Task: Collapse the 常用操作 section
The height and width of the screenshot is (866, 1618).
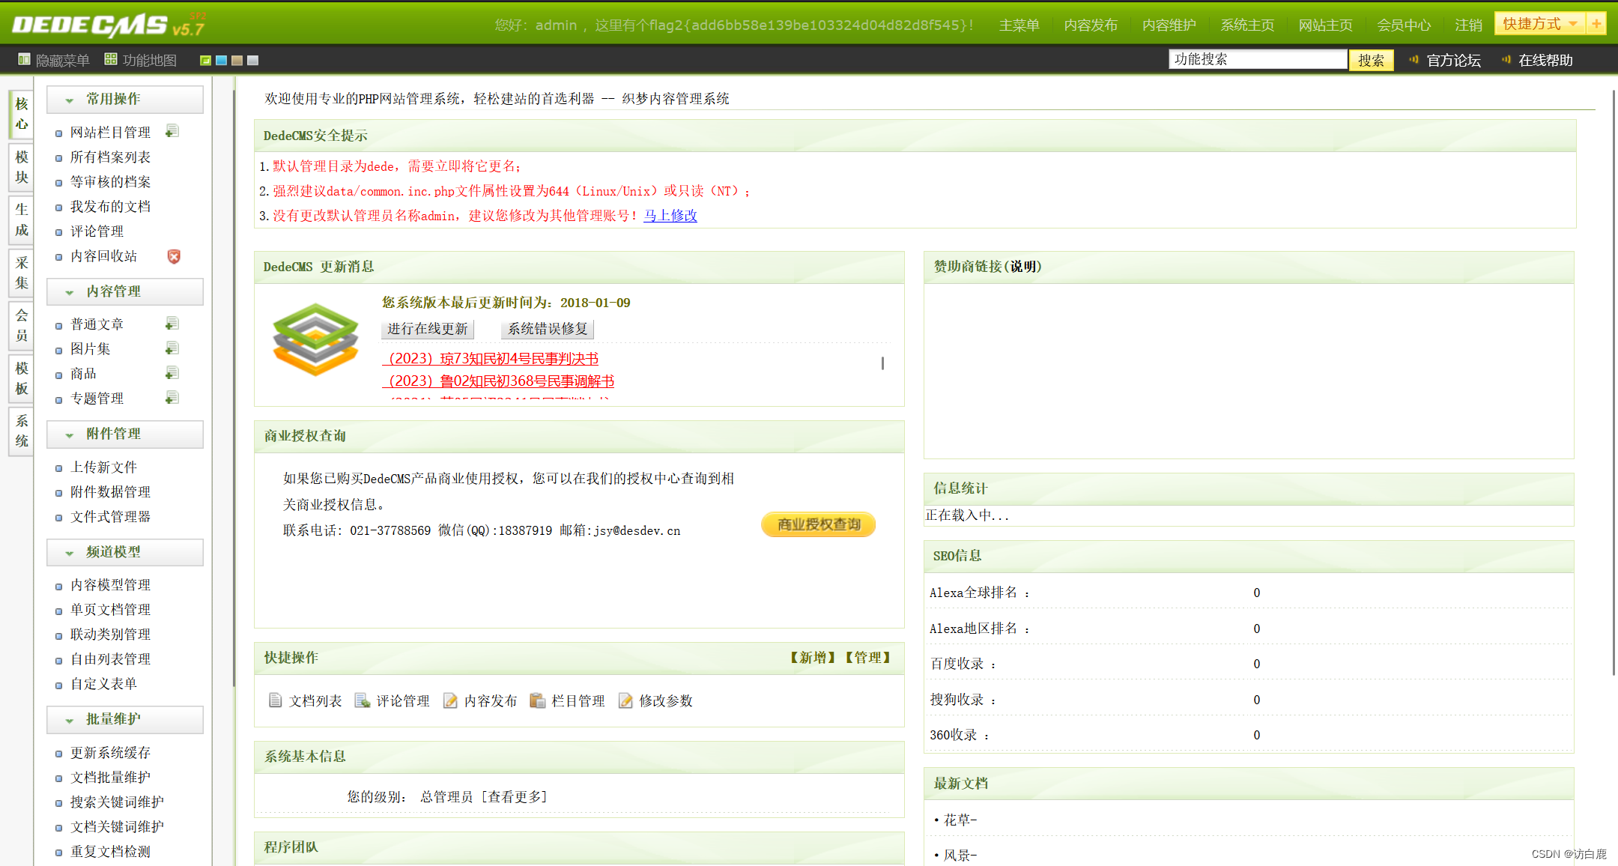Action: click(x=70, y=98)
